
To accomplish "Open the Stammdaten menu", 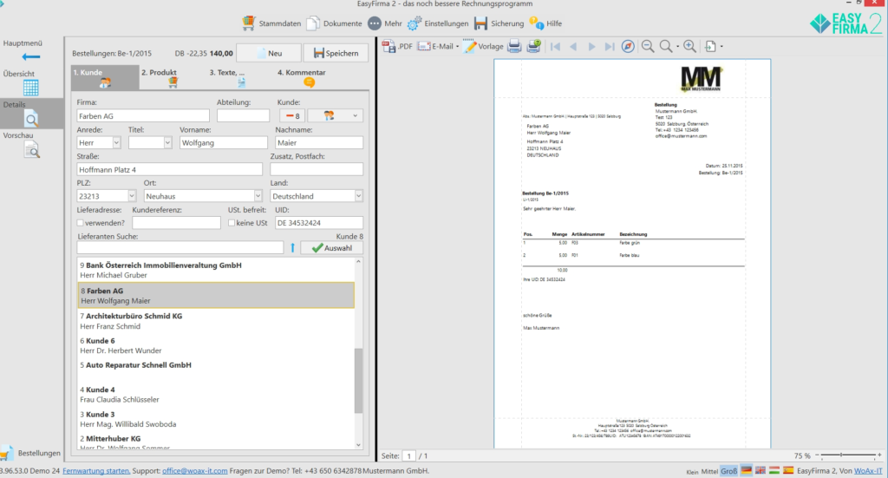I will (x=271, y=23).
